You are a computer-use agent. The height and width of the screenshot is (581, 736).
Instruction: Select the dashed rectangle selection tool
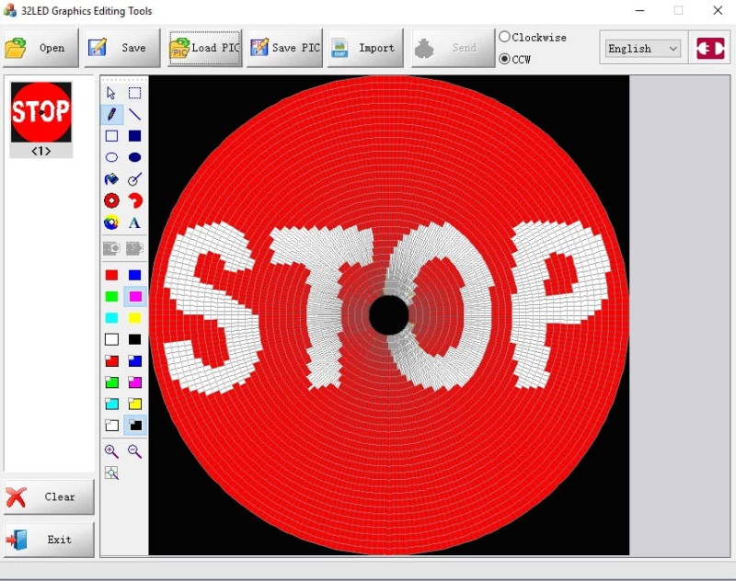(x=134, y=93)
